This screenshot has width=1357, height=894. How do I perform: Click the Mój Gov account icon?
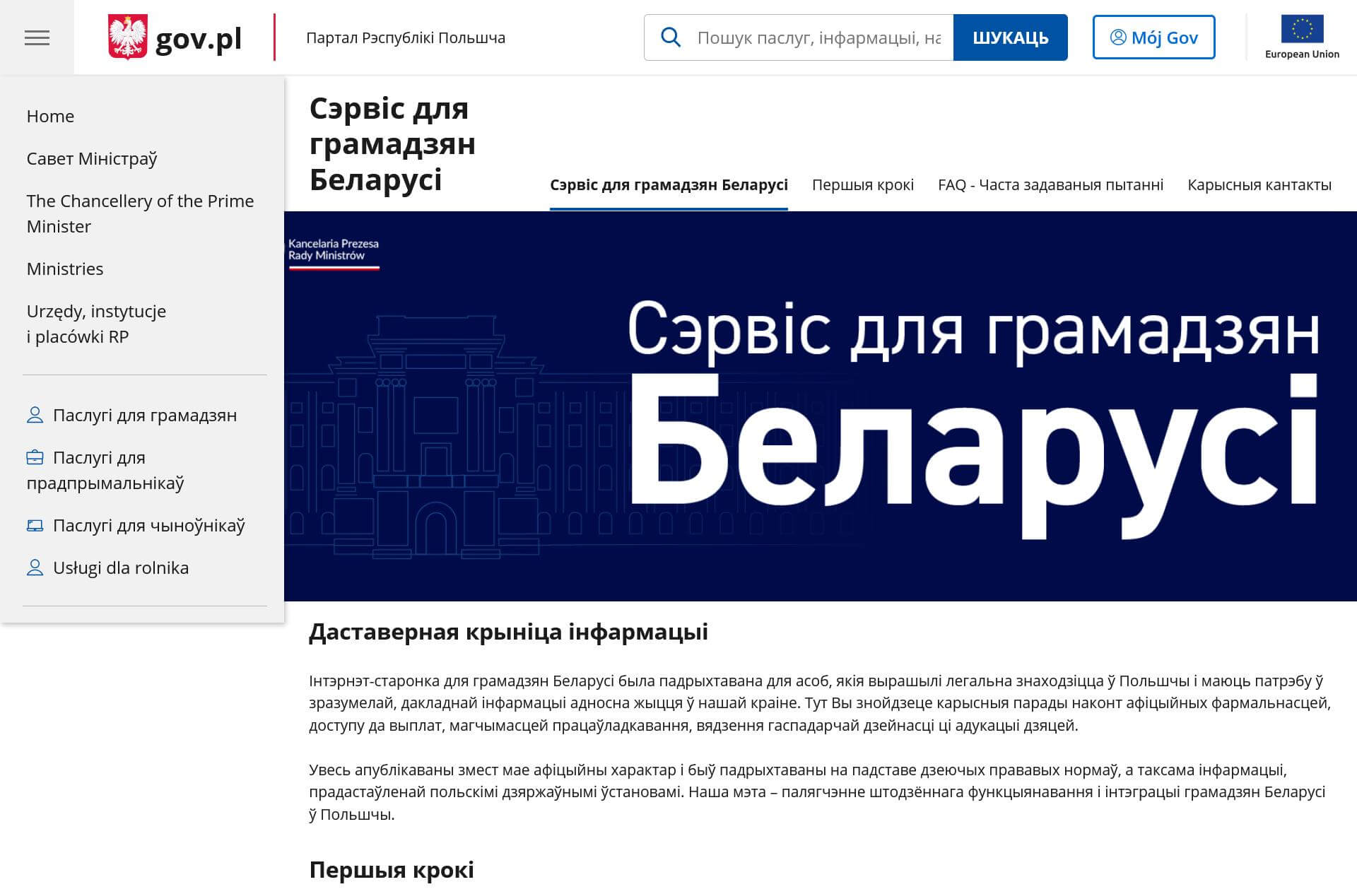(1119, 37)
